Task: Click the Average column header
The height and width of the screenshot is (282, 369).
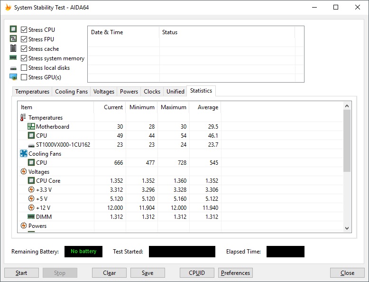Action: (205, 107)
